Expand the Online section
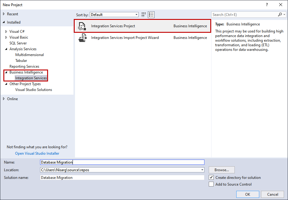 pyautogui.click(x=4, y=99)
